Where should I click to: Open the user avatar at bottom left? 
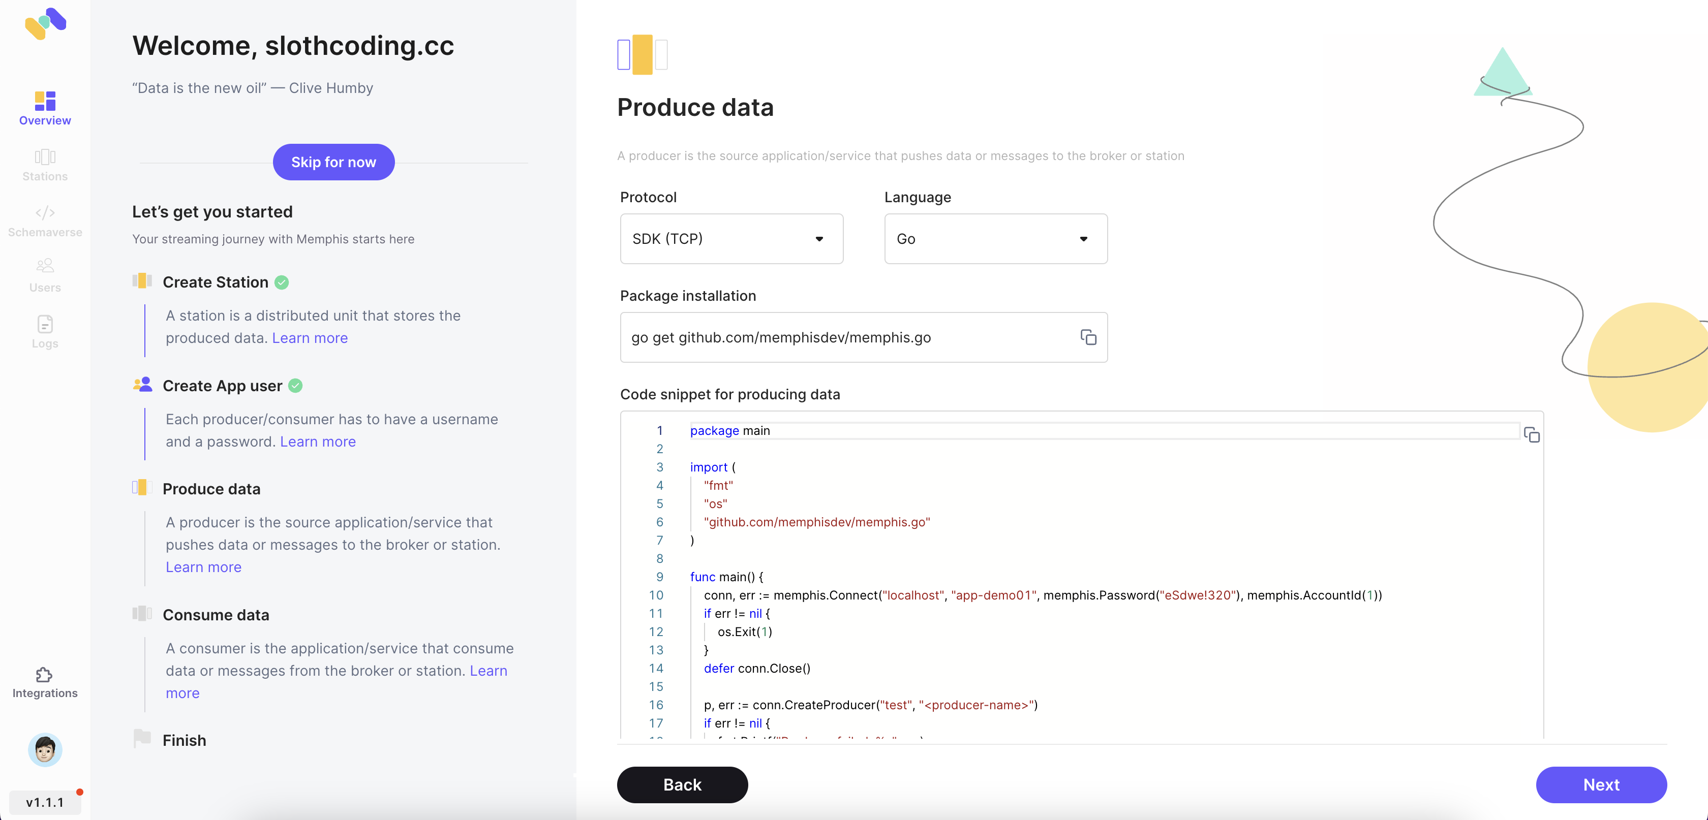pyautogui.click(x=44, y=750)
